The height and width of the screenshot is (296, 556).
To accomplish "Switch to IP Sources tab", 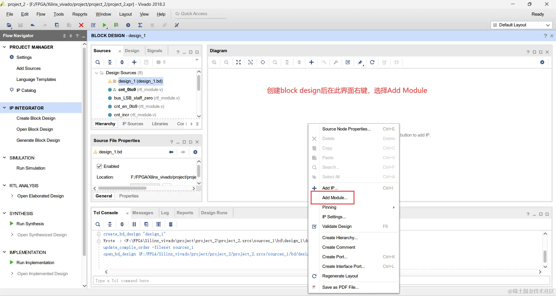I will [133, 124].
